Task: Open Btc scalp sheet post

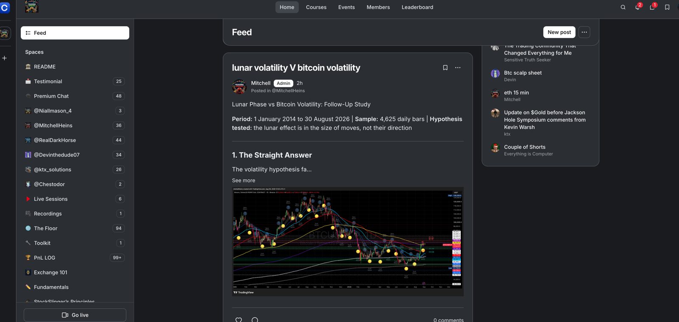Action: [523, 73]
